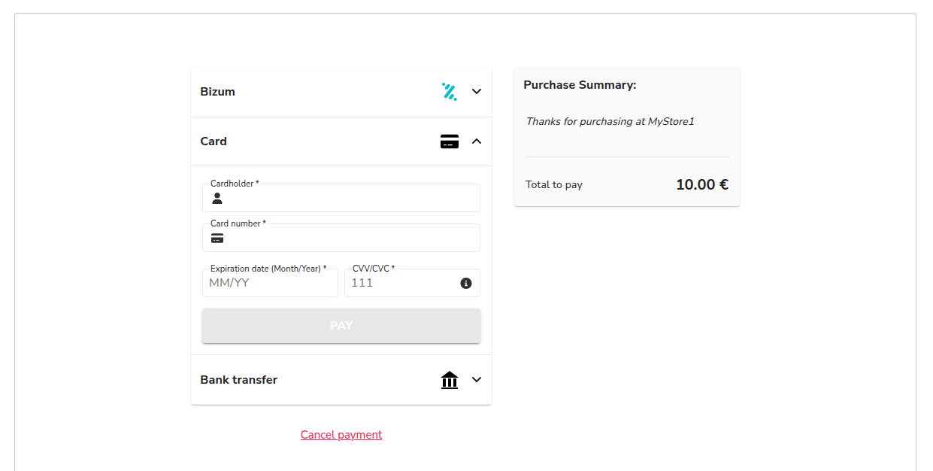Click the Expiration date MM/YY field
Viewport: 933px width, 471px height.
click(270, 283)
